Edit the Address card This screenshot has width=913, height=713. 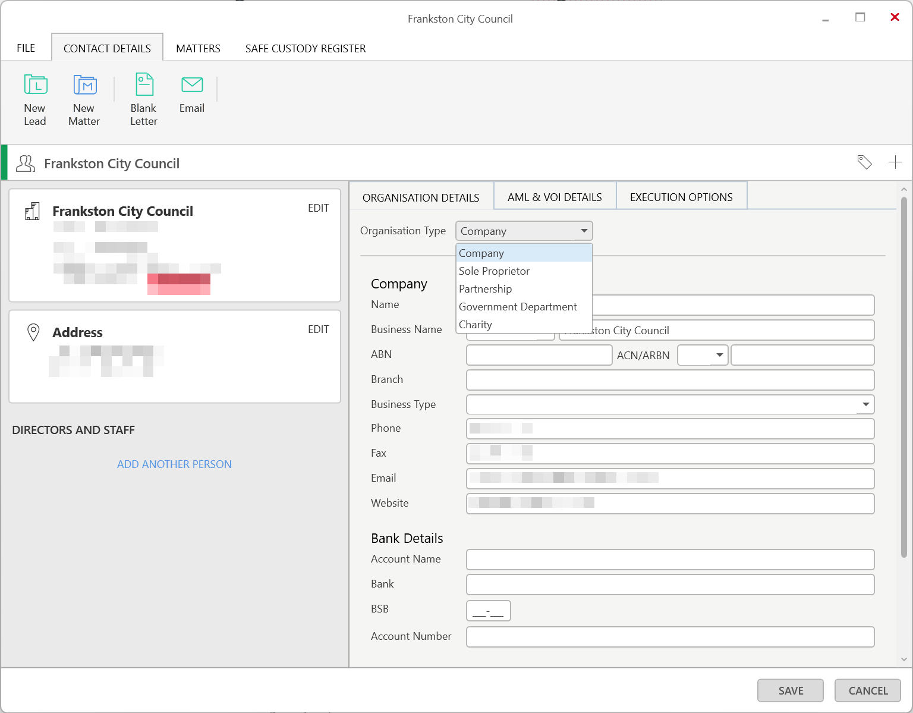click(x=318, y=329)
